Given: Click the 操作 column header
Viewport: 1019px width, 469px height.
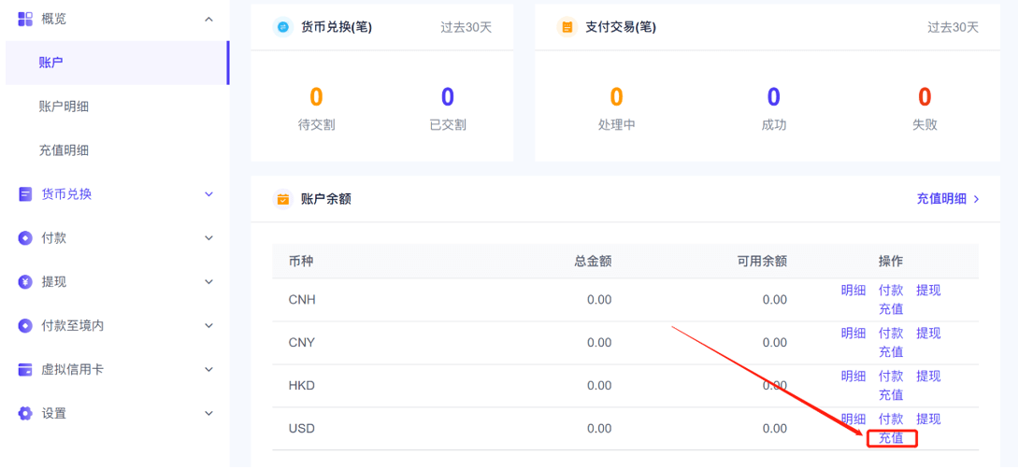Looking at the screenshot, I should pyautogui.click(x=891, y=262).
